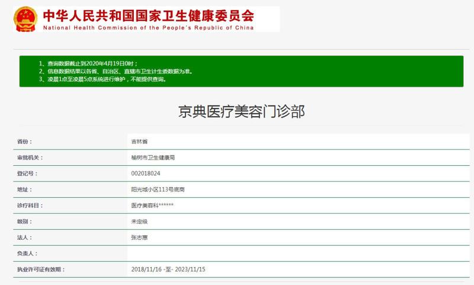Click the 省份 row label

point(24,142)
